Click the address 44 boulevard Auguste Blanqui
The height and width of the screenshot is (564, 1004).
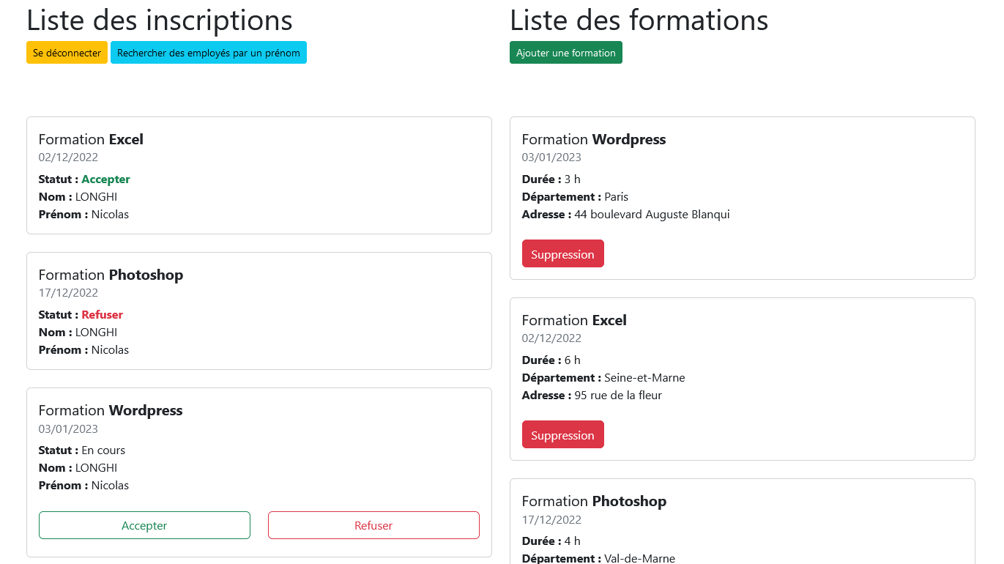point(652,215)
